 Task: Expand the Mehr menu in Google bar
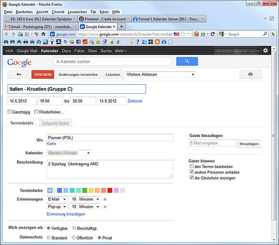tap(121, 51)
